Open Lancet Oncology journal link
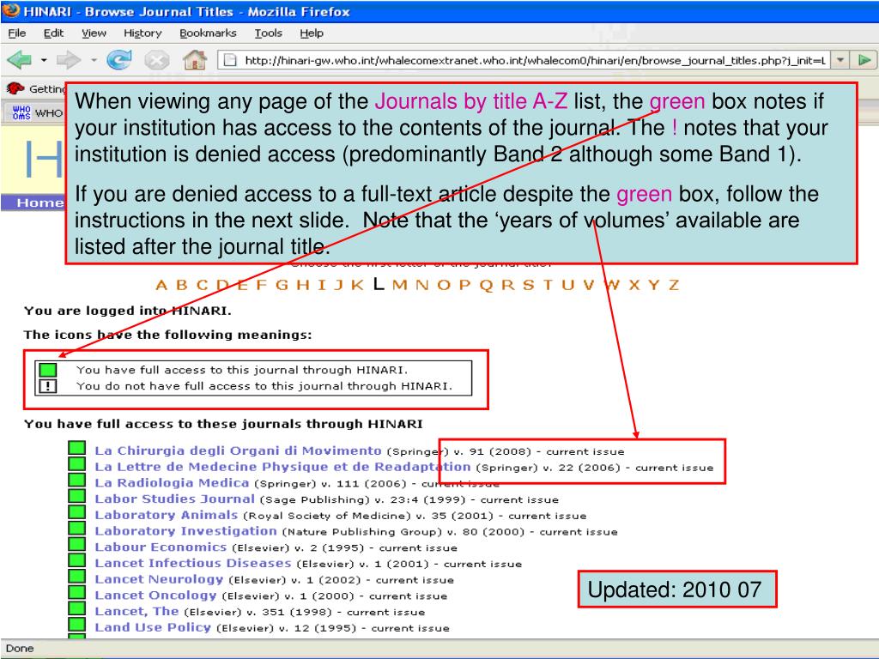This screenshot has height=659, width=879. point(155,596)
